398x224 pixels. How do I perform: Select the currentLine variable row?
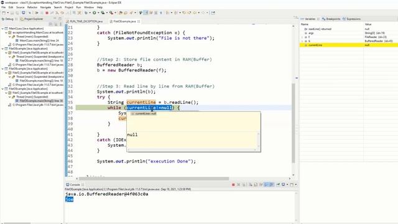tap(349, 45)
